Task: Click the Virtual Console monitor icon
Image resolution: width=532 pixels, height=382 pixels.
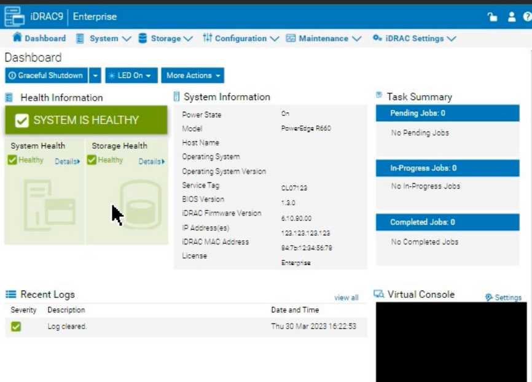Action: 378,295
